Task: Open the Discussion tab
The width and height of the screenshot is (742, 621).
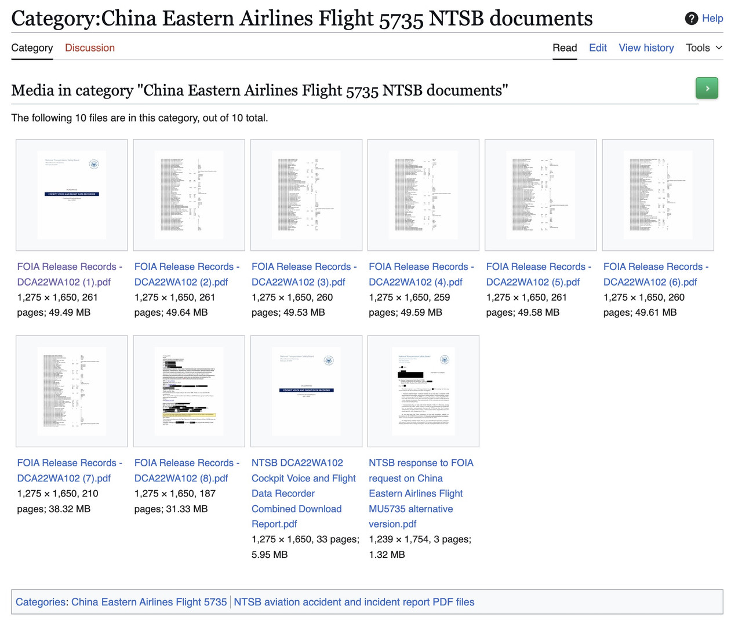Action: [x=90, y=48]
